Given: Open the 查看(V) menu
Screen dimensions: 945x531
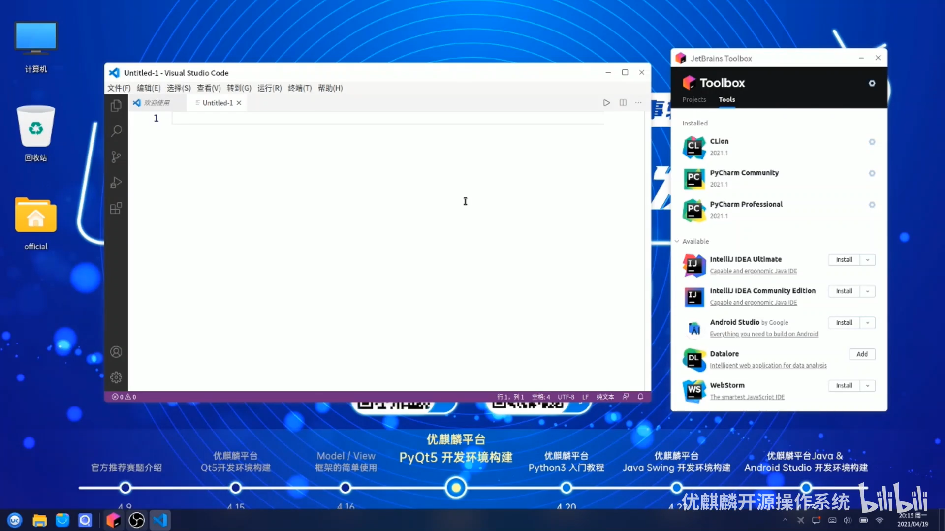Looking at the screenshot, I should pos(209,88).
